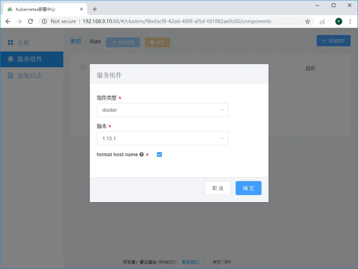Select the 服务组件 sidebar menu item
The width and height of the screenshot is (358, 269).
pos(32,59)
